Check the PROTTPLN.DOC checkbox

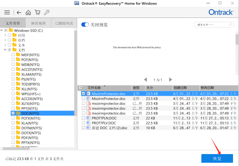(x=83, y=118)
